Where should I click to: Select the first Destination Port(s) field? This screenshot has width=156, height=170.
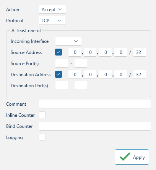(62, 85)
